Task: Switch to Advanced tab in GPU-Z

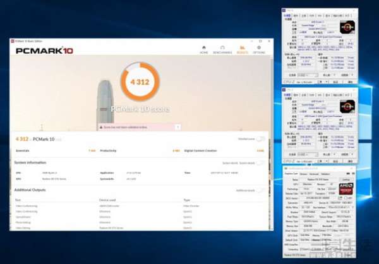Action: (x=314, y=174)
